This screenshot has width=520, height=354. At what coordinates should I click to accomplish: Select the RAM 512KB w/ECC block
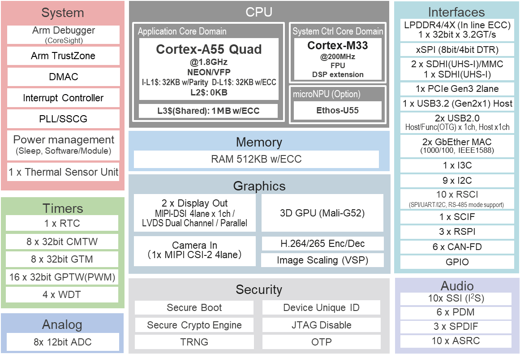(256, 159)
